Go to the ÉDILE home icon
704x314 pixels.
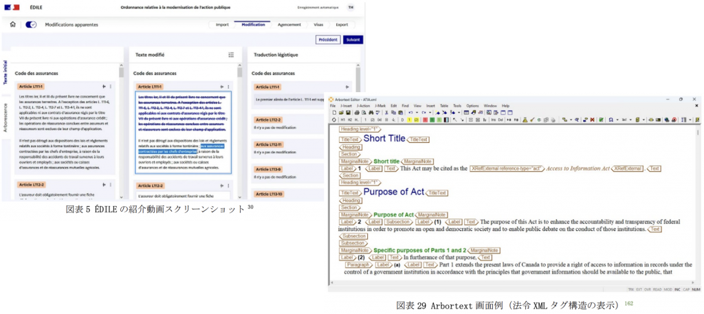[x=12, y=25]
